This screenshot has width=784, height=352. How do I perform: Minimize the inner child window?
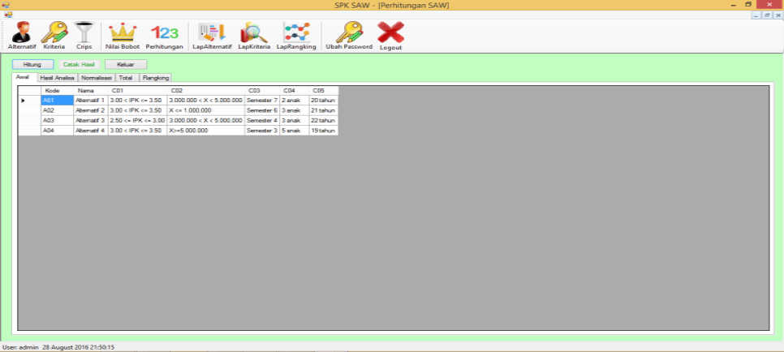756,15
